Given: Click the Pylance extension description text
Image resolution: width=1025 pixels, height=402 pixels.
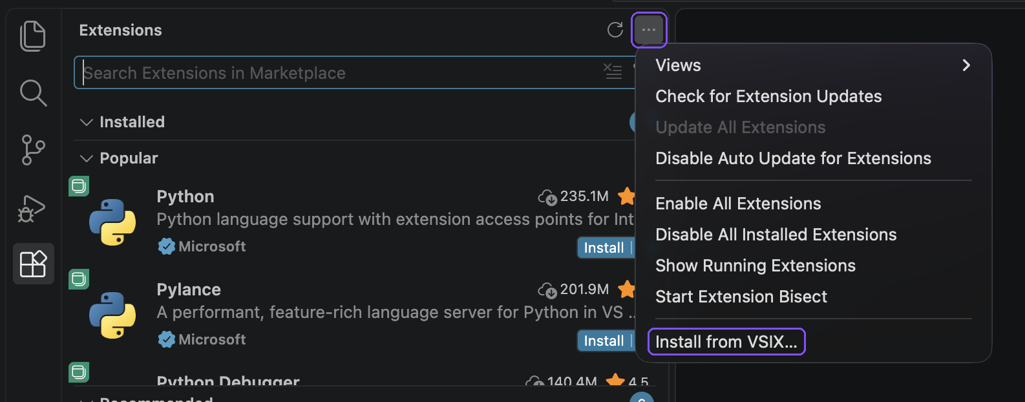Looking at the screenshot, I should tap(396, 313).
